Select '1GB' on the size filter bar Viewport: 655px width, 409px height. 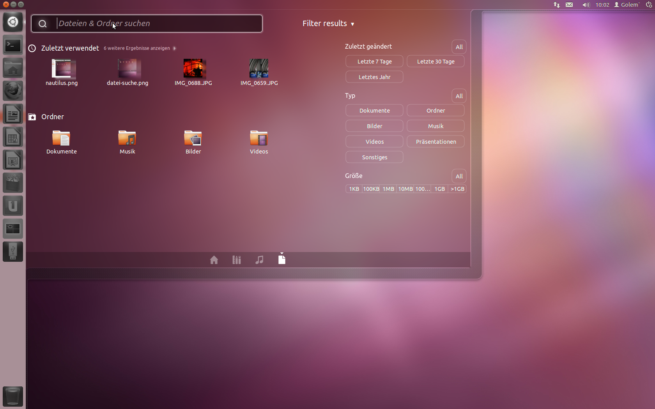pos(439,189)
